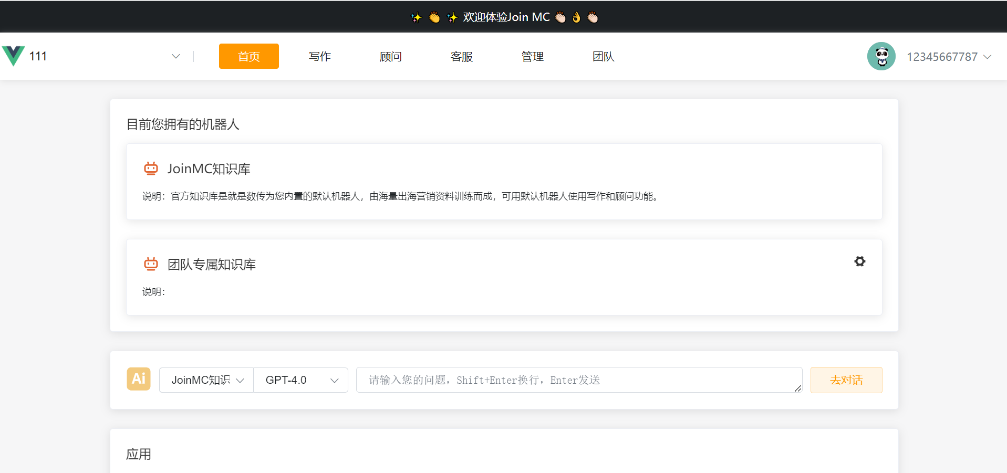Switch to the 写作 tab
The height and width of the screenshot is (473, 1007).
click(x=319, y=56)
